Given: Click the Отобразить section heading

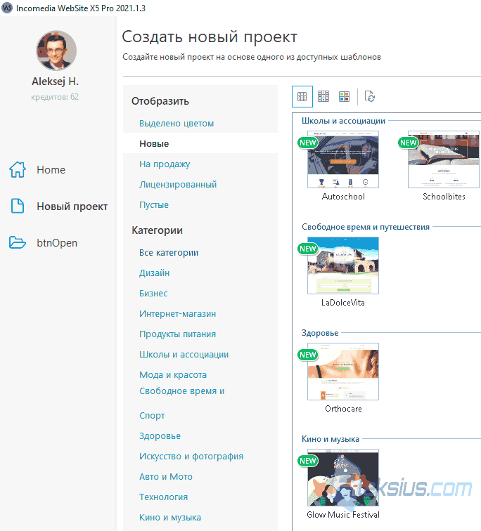Looking at the screenshot, I should pyautogui.click(x=160, y=101).
